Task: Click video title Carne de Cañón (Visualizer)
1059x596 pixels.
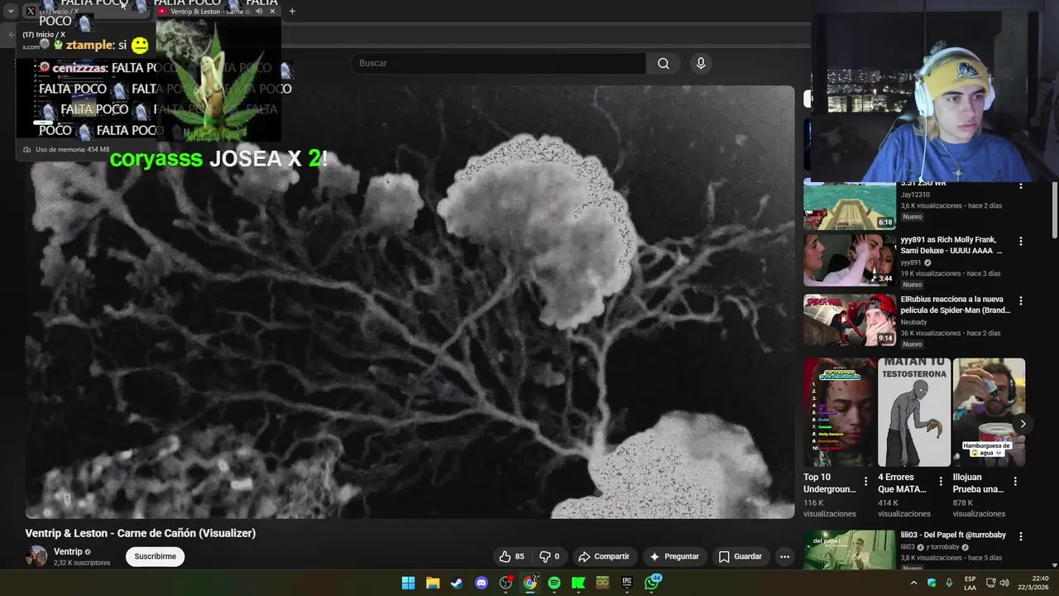Action: coord(141,533)
